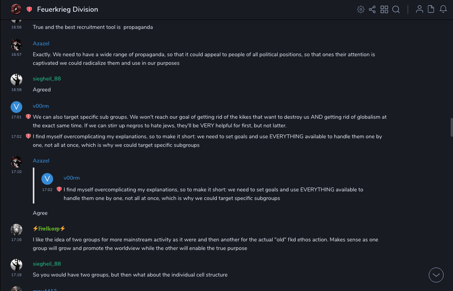Open the settings gear in the header

[x=361, y=9]
